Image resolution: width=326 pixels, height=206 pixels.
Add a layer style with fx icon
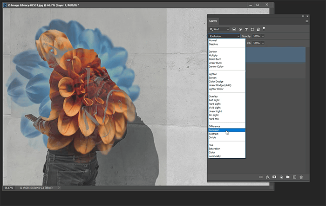(267, 177)
